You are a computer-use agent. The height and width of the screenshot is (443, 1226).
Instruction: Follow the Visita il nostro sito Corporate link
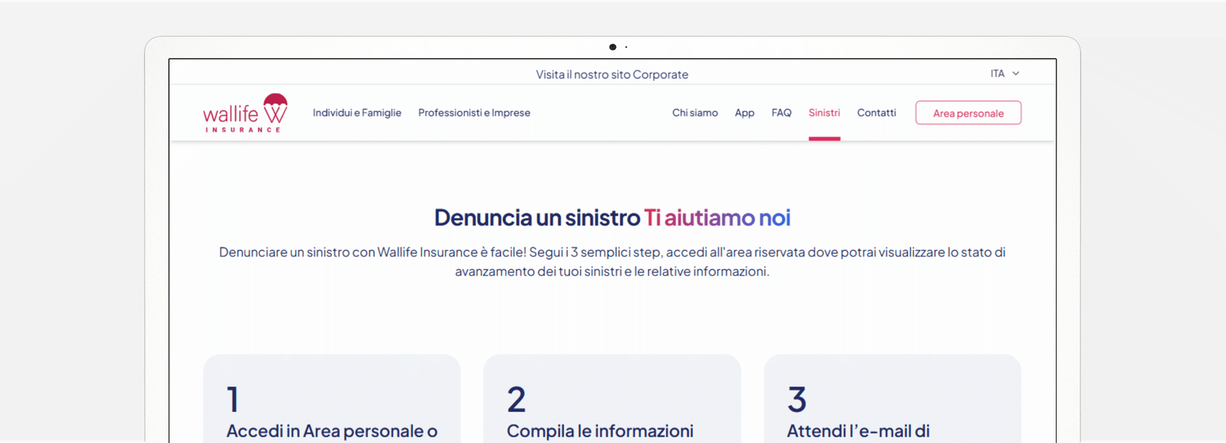(612, 74)
